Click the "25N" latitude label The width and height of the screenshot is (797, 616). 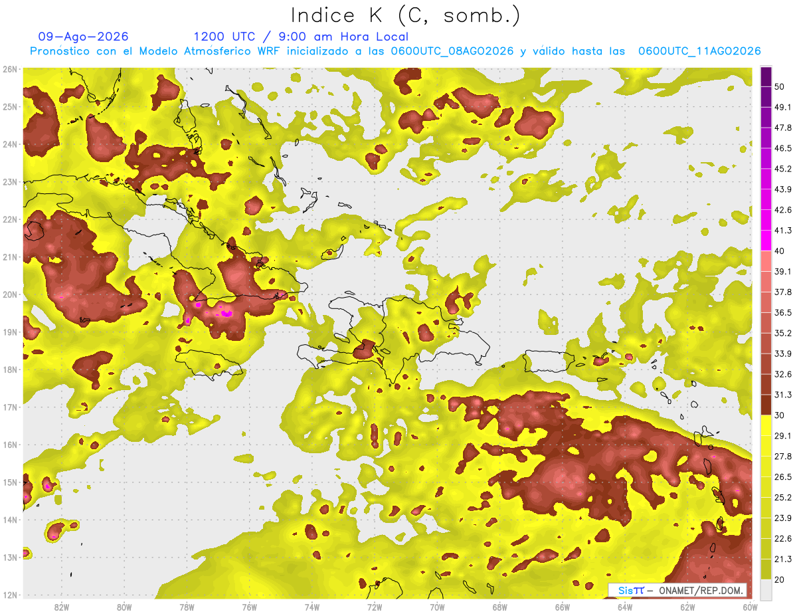click(x=11, y=106)
